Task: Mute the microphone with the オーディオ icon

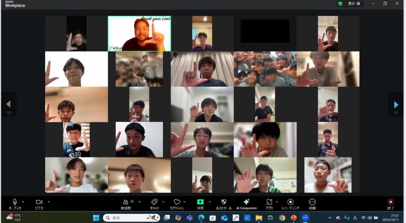Action: point(15,202)
